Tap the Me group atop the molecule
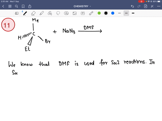 [35, 20]
